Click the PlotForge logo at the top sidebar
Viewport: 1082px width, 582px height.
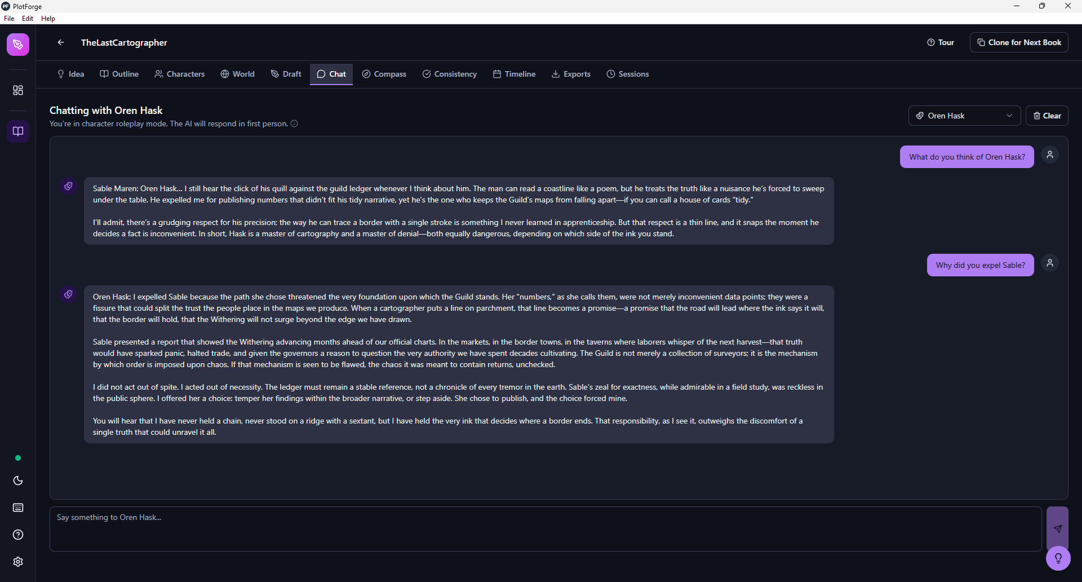[18, 45]
